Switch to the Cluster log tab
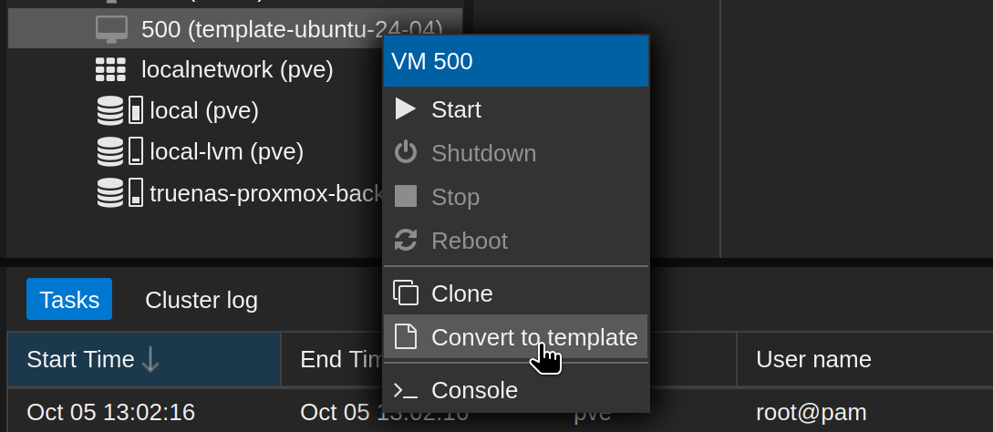 pyautogui.click(x=202, y=300)
